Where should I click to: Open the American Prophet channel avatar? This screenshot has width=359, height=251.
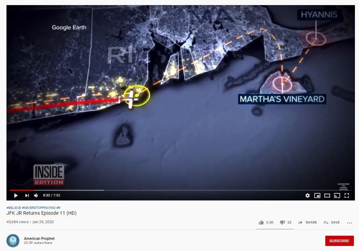[13, 241]
